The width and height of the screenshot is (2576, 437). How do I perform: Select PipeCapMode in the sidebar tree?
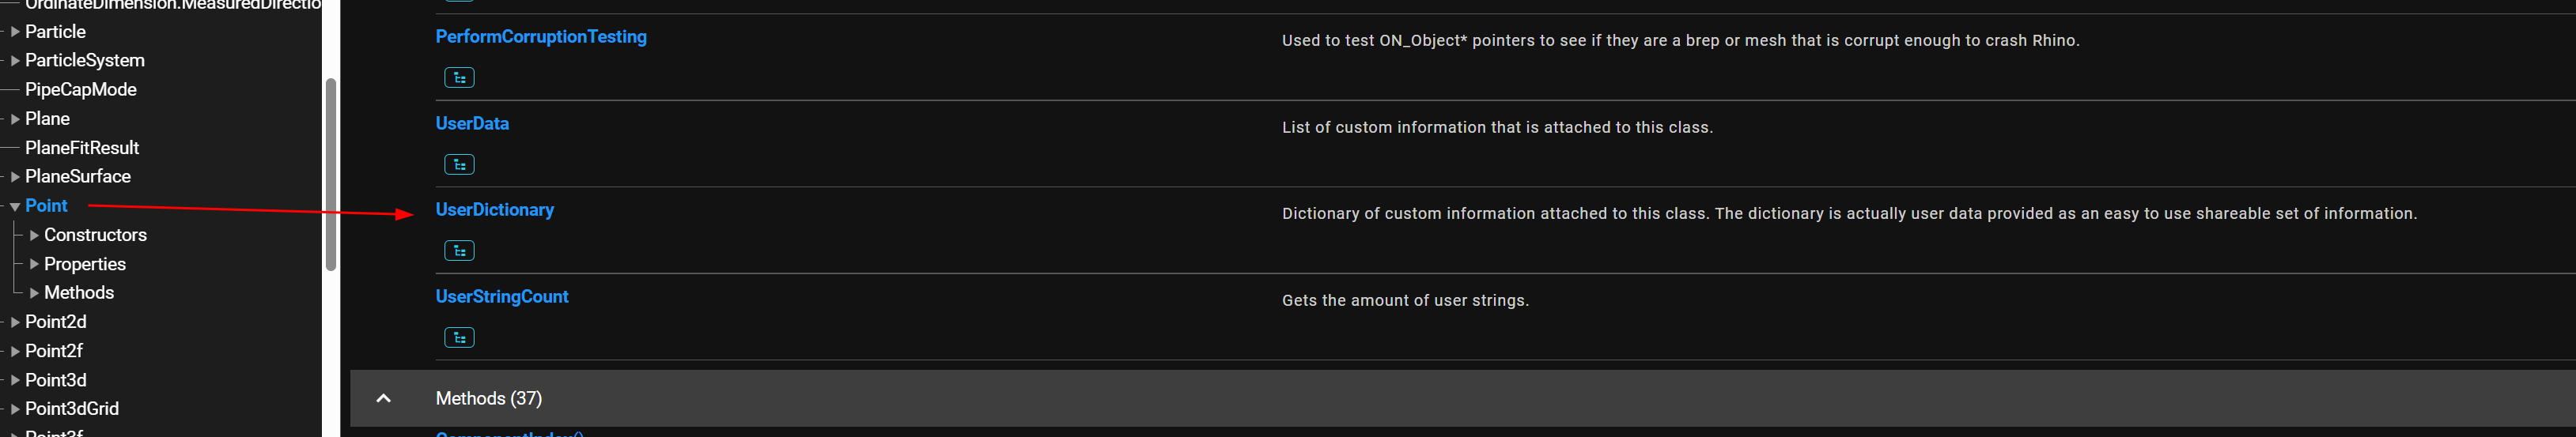pyautogui.click(x=80, y=90)
